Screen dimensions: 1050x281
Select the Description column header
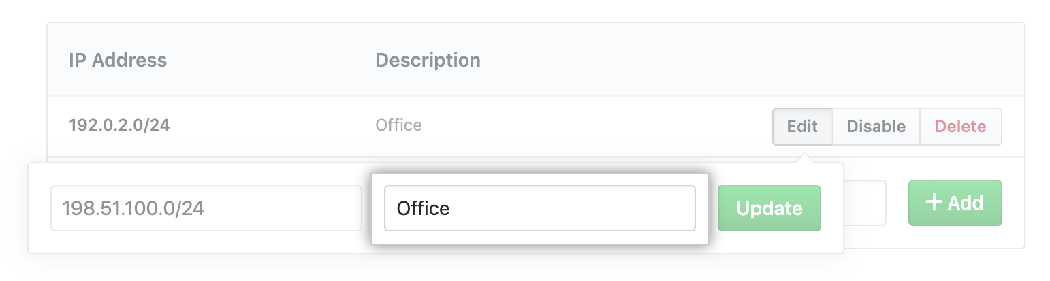tap(428, 60)
